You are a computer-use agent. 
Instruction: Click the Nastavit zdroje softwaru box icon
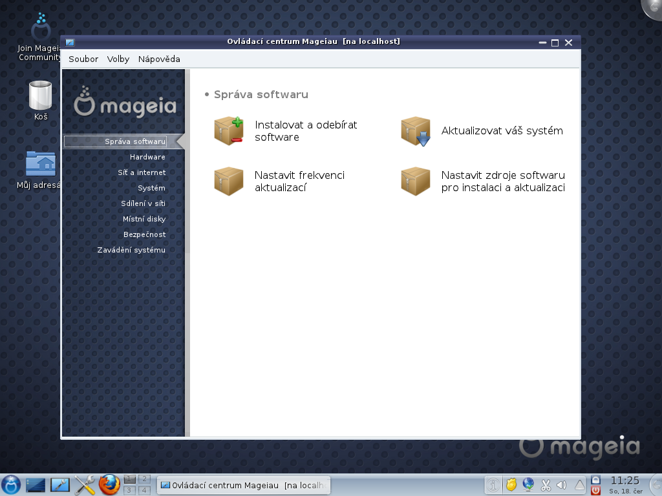point(416,181)
